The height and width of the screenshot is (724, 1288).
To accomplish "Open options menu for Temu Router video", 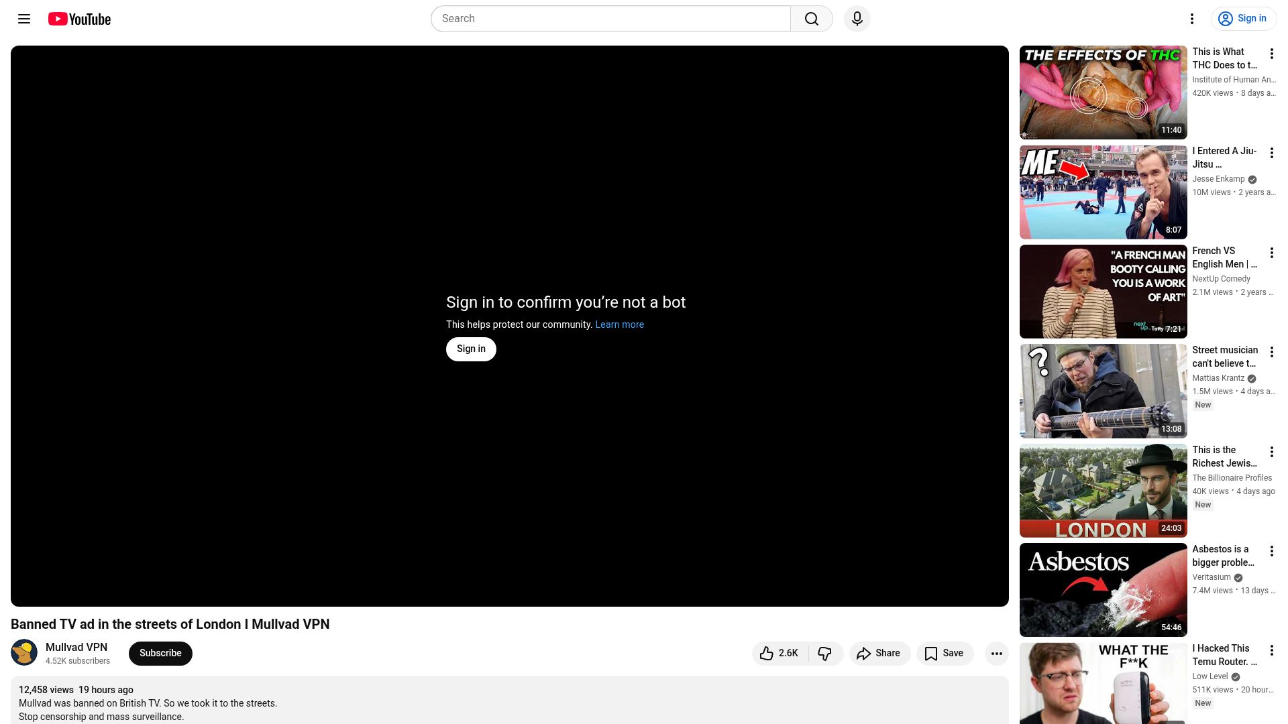I will (1271, 650).
